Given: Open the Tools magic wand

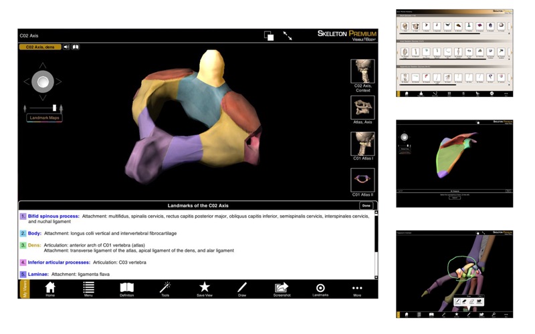Looking at the screenshot, I should tap(165, 289).
